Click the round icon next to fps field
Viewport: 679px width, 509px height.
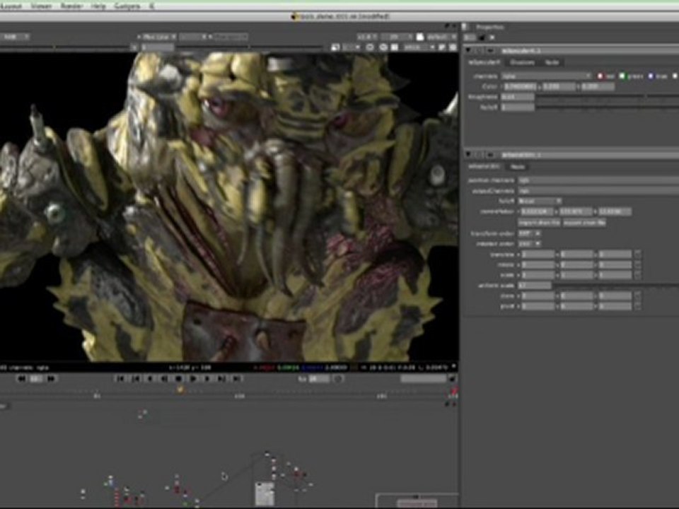338,379
